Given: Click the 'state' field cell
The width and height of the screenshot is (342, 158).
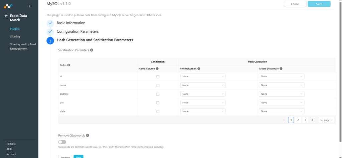Looking at the screenshot, I should [98, 111].
